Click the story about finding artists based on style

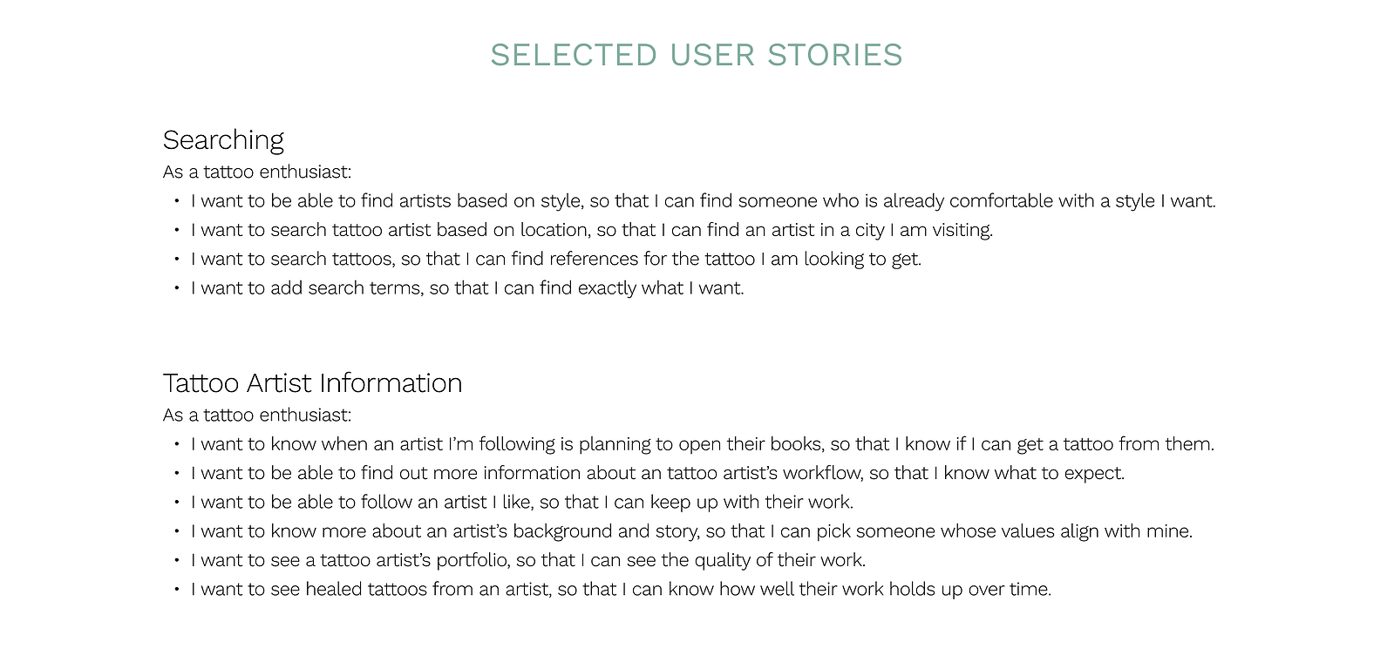coord(703,201)
